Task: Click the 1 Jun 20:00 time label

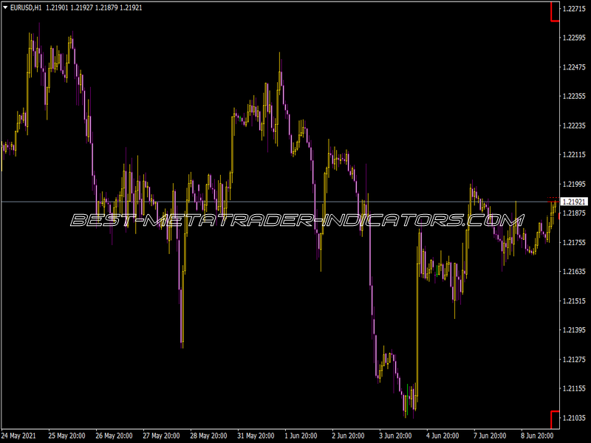Action: click(301, 436)
